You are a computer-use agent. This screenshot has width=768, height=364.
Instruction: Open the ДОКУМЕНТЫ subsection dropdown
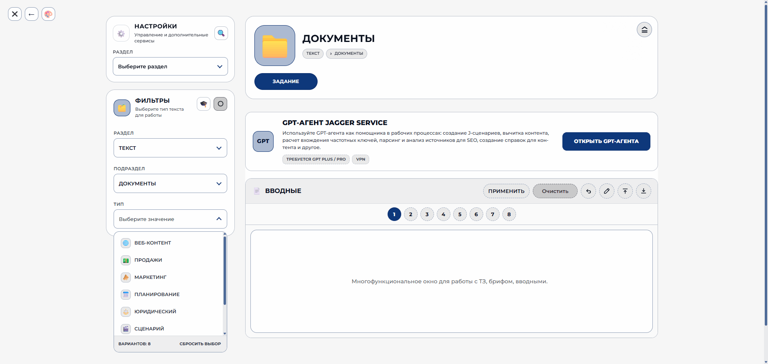[x=170, y=183]
